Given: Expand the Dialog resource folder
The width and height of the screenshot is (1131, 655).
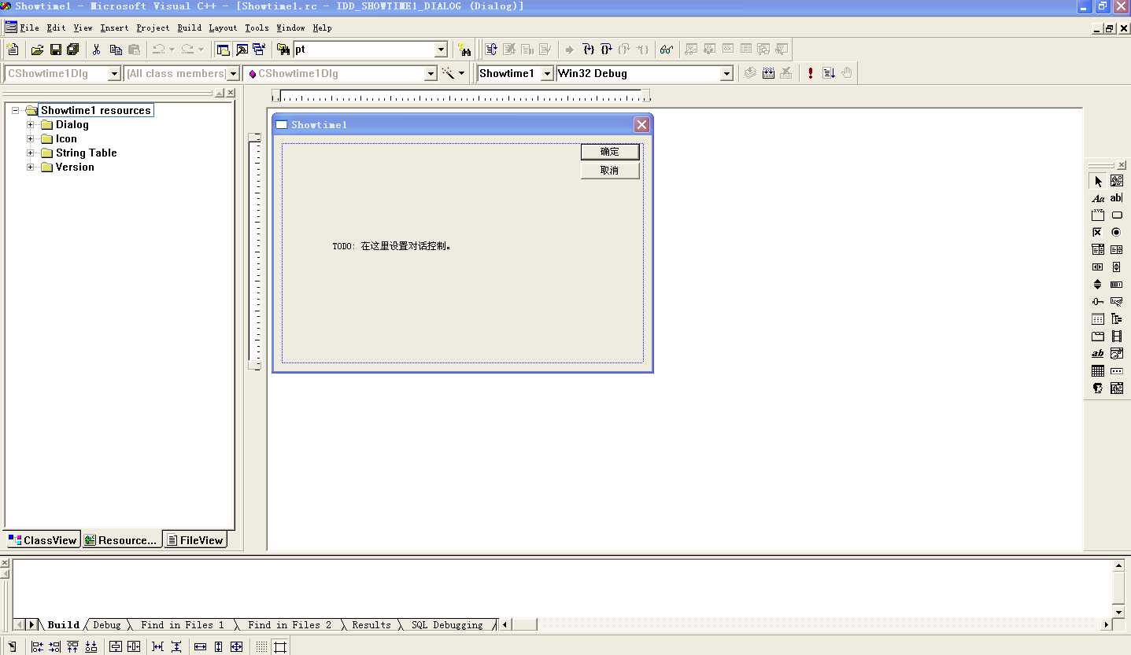Looking at the screenshot, I should point(31,124).
